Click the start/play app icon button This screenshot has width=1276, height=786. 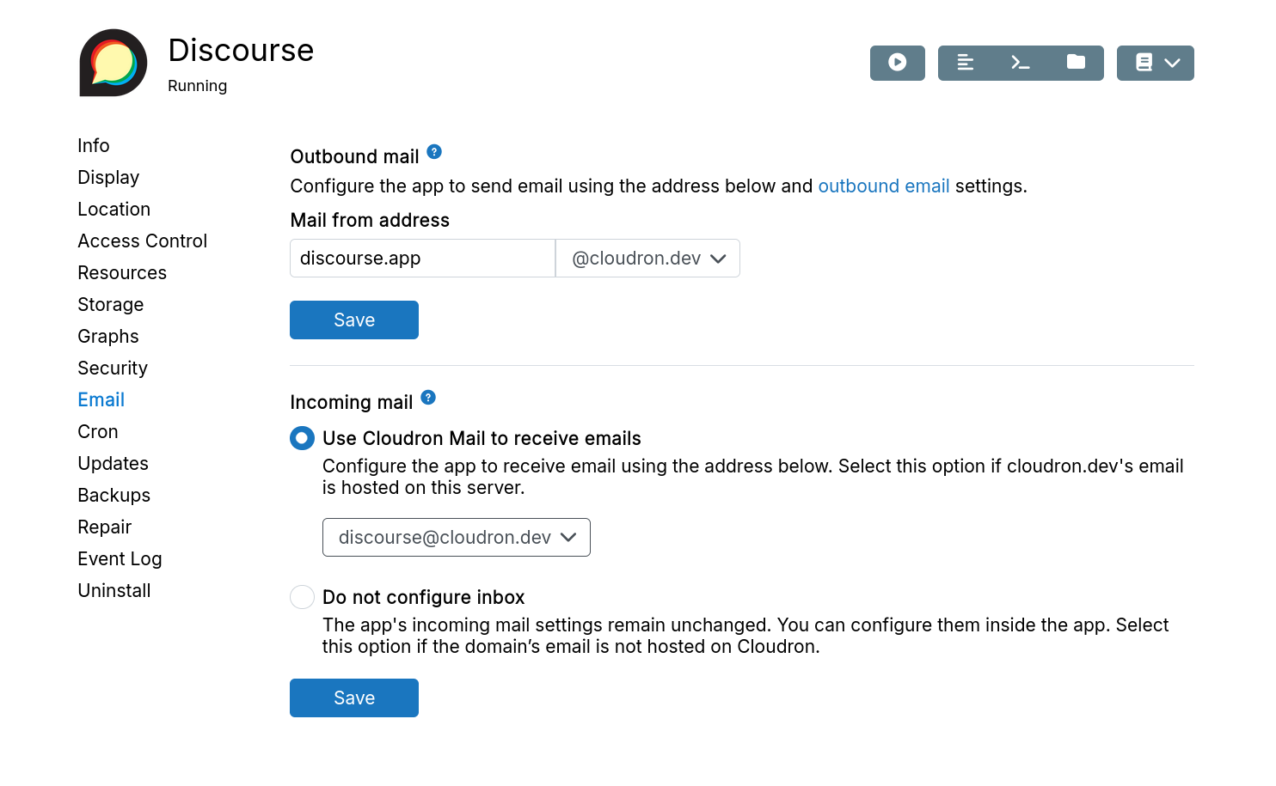click(897, 63)
